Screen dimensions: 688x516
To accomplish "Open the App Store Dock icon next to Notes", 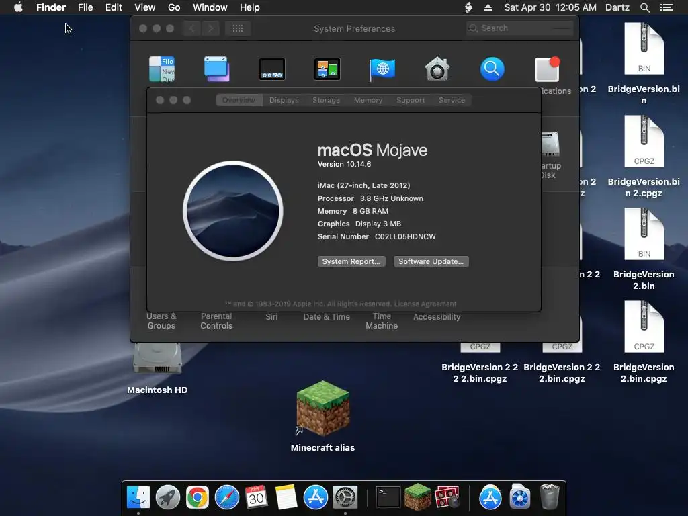I will 316,498.
